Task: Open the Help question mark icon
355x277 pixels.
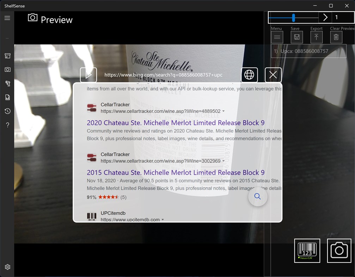Action: (7, 125)
